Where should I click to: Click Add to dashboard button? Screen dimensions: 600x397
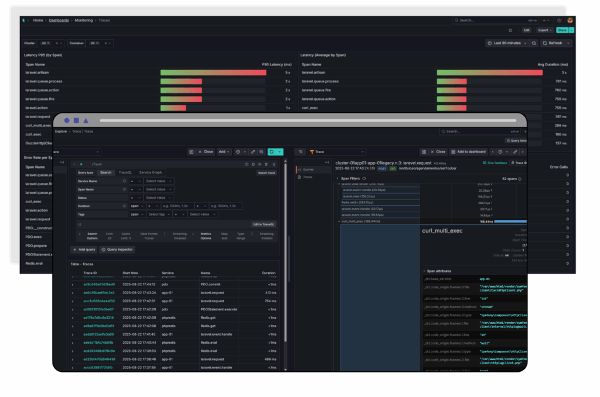coord(471,151)
